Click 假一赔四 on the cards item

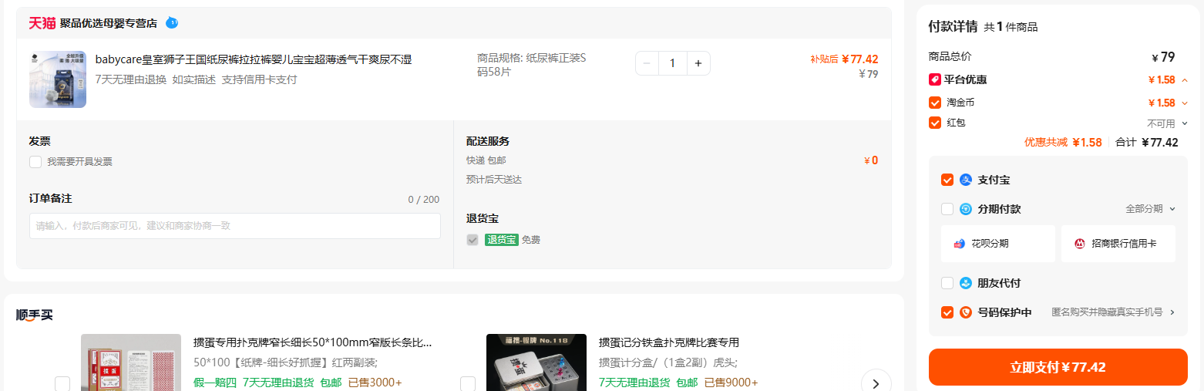215,383
